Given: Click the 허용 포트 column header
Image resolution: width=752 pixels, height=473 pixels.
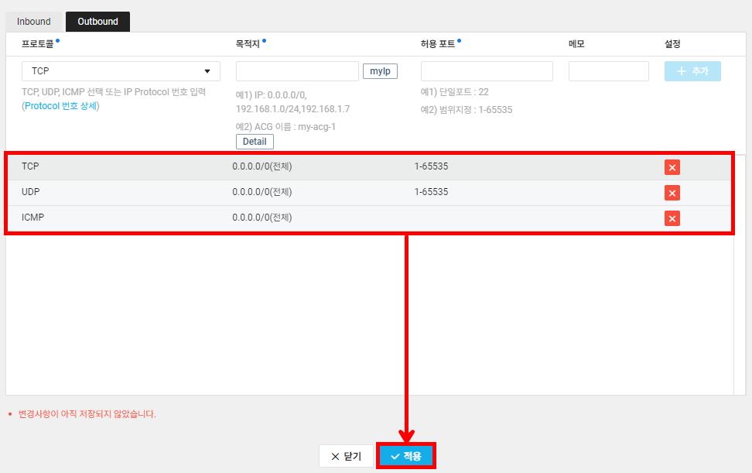Looking at the screenshot, I should [437, 43].
